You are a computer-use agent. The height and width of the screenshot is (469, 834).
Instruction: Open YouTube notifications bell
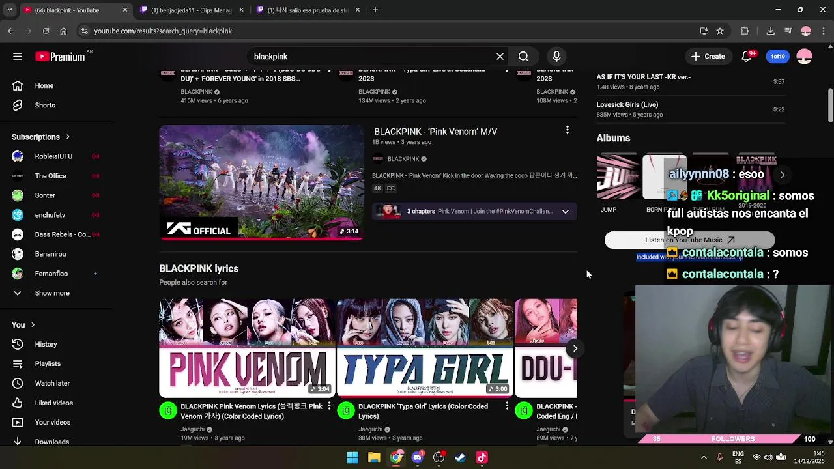pos(747,57)
